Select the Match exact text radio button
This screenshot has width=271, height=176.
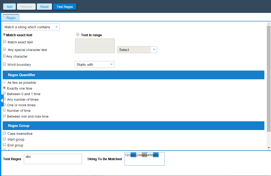4,35
